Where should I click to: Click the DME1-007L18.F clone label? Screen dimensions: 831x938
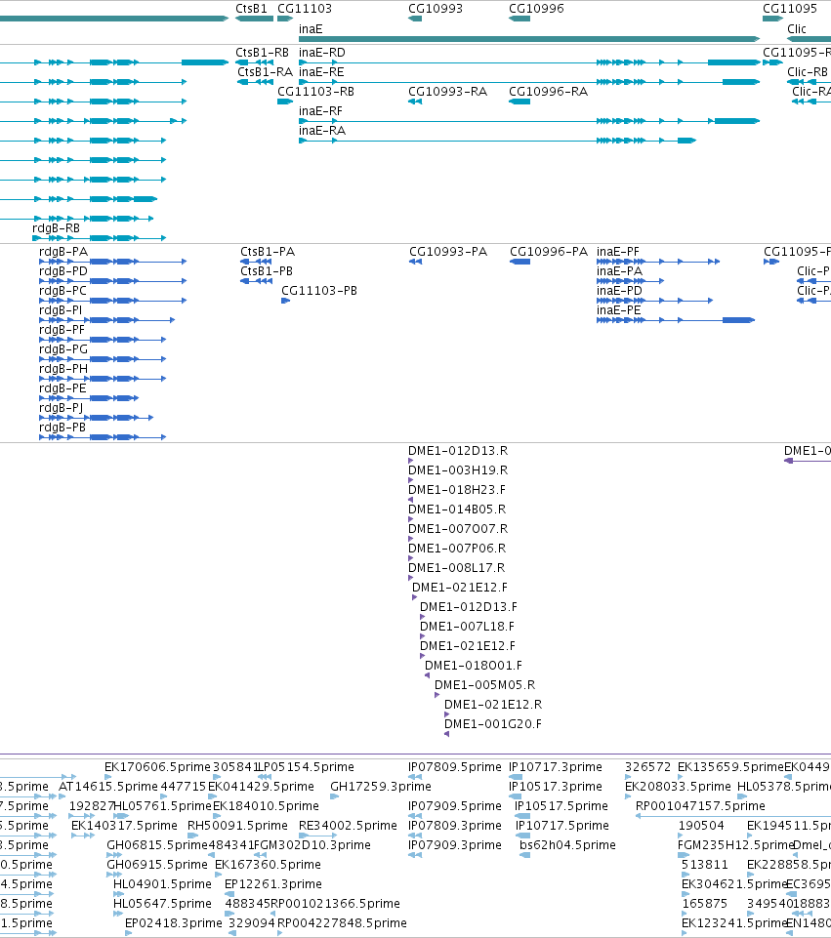[x=467, y=627]
